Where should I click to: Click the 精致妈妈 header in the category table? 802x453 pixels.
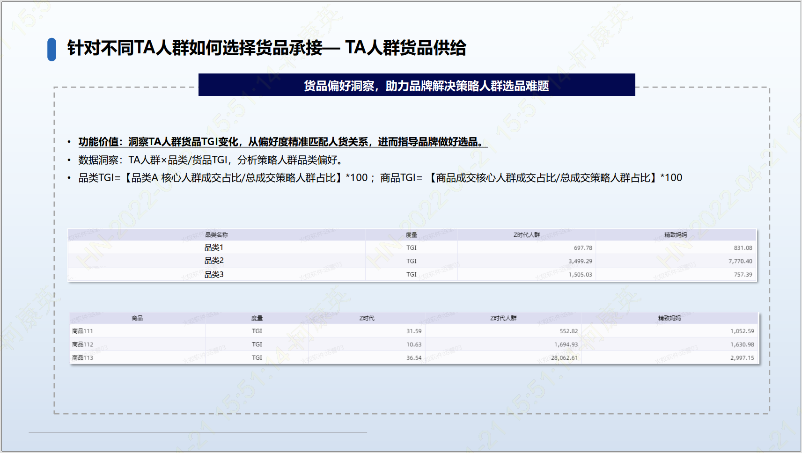coord(676,235)
